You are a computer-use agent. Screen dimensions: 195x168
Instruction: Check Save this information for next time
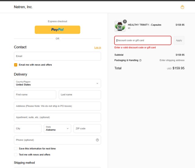click(16, 149)
